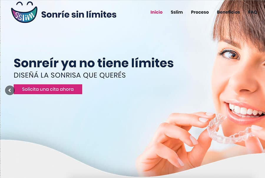
Task: Click the Sonreír ya no tiene límites headline
Action: point(94,63)
